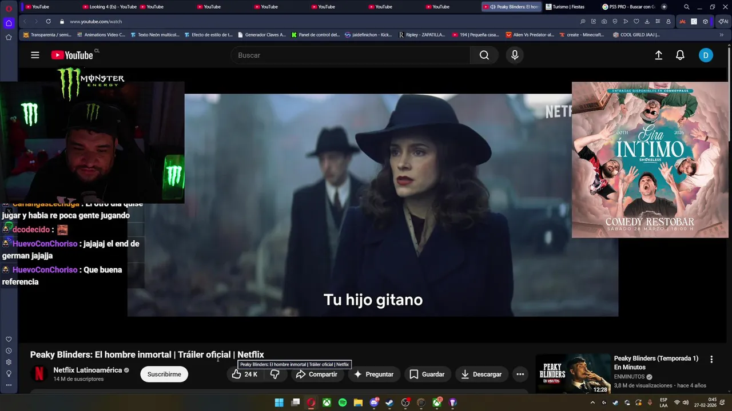Click the YouTube Buscar search field
Image resolution: width=732 pixels, height=411 pixels.
pos(351,55)
